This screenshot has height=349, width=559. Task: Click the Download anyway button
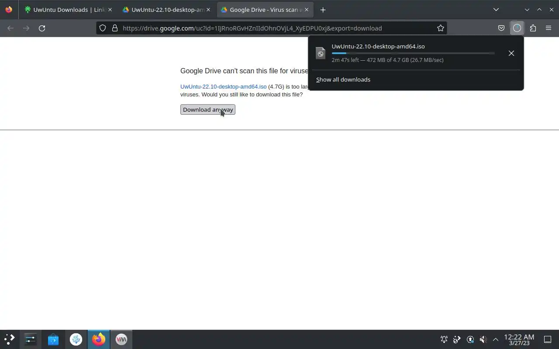(208, 109)
